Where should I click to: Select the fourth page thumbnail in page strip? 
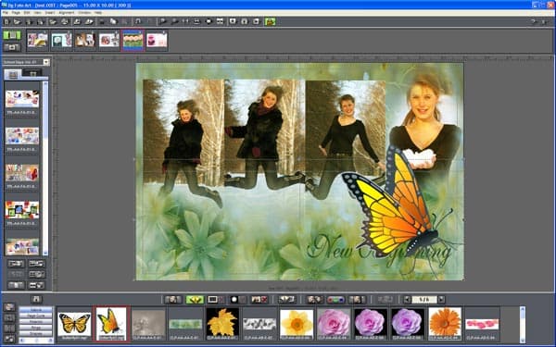click(x=108, y=40)
